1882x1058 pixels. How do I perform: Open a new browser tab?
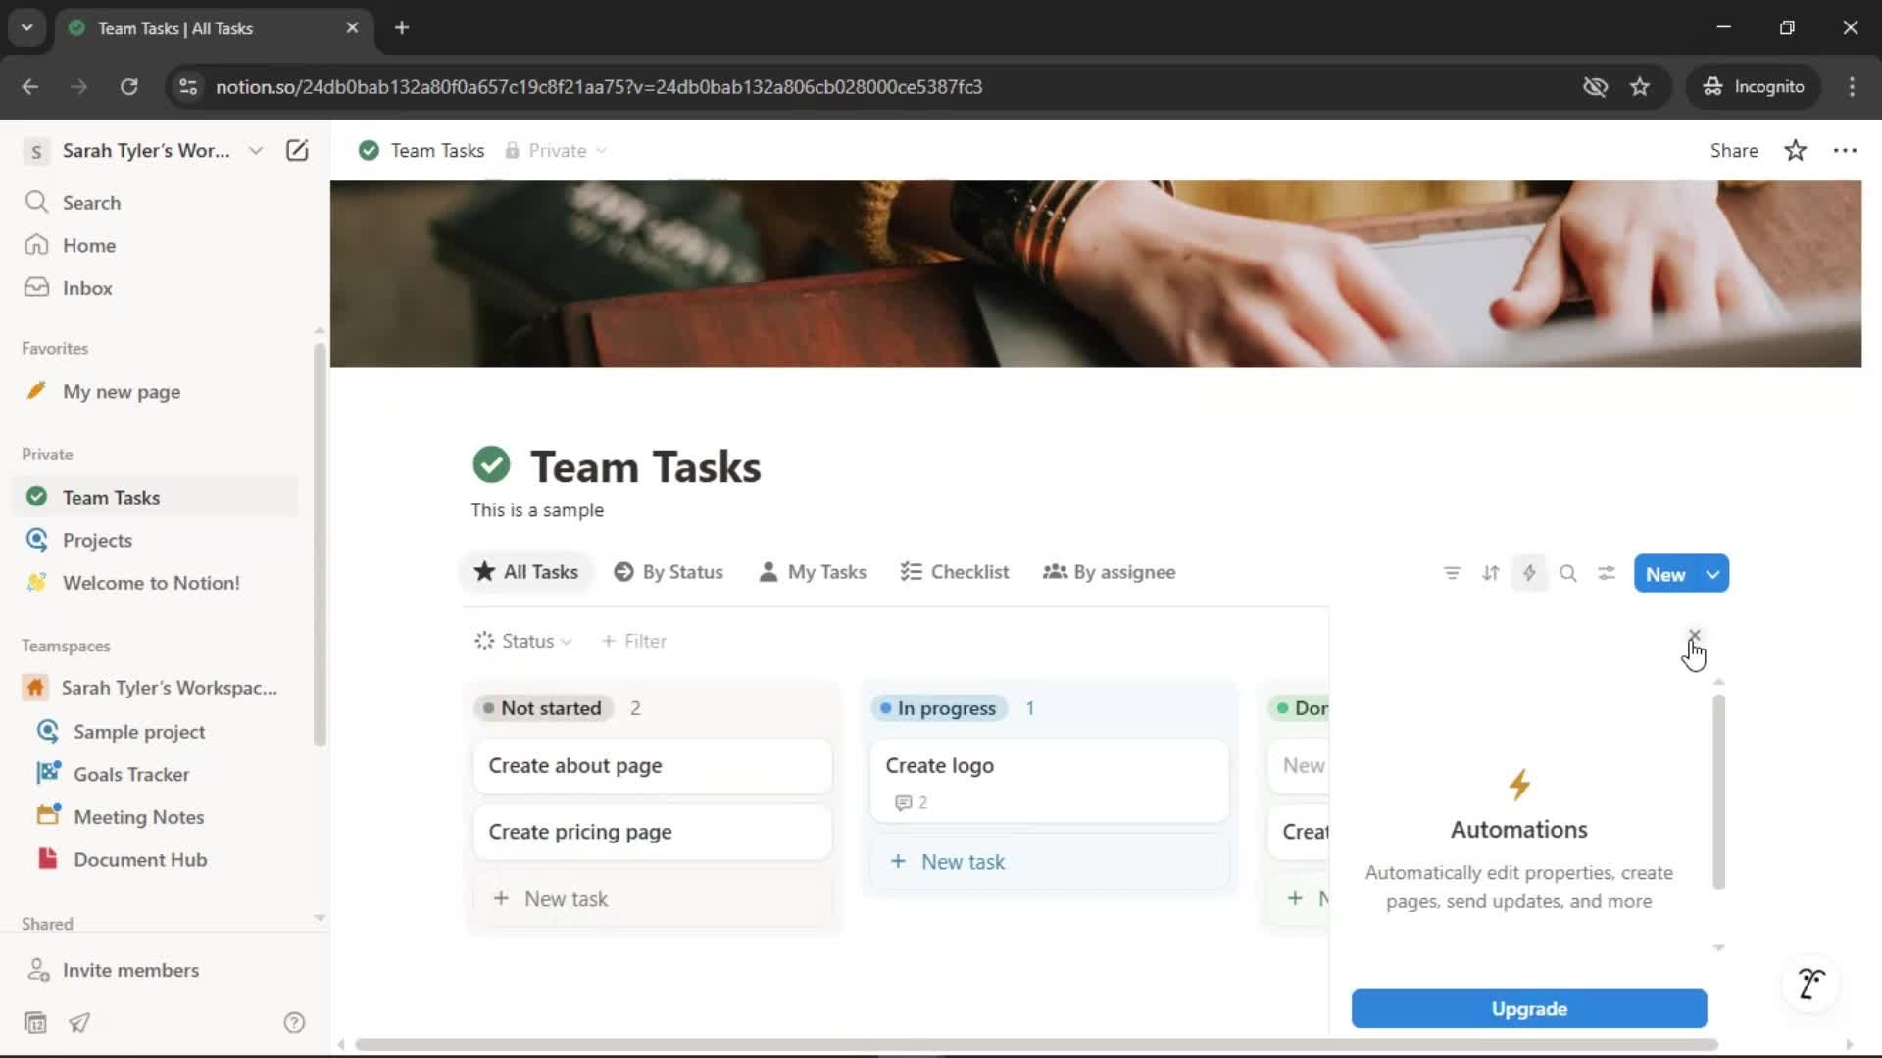pyautogui.click(x=402, y=27)
